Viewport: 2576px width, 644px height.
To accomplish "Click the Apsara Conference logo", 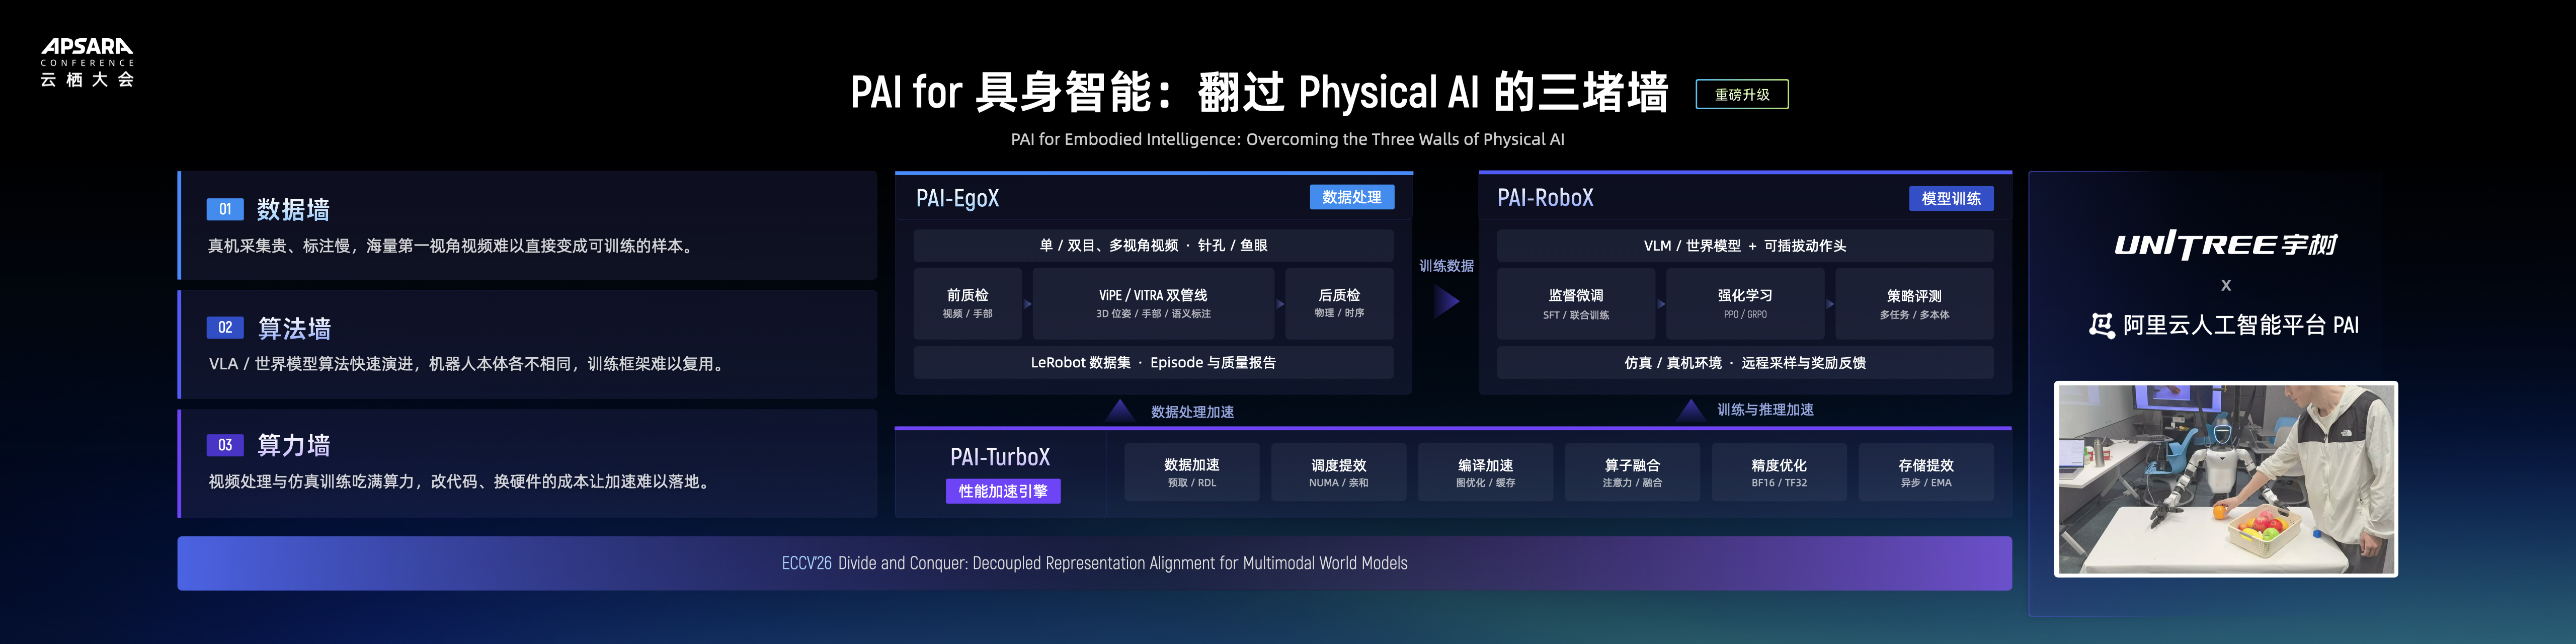I will coord(87,62).
